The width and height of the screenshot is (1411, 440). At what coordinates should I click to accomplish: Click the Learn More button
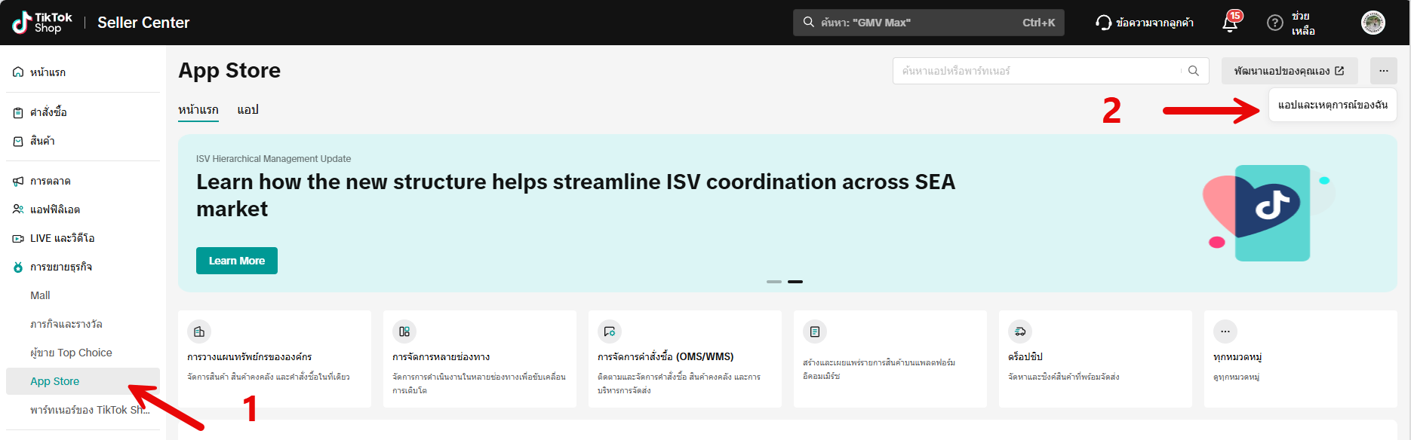click(x=237, y=261)
